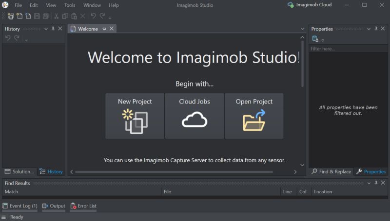Click the sparkle pages icon in New Project tile
Screen dimensions: 390x221
click(x=135, y=121)
